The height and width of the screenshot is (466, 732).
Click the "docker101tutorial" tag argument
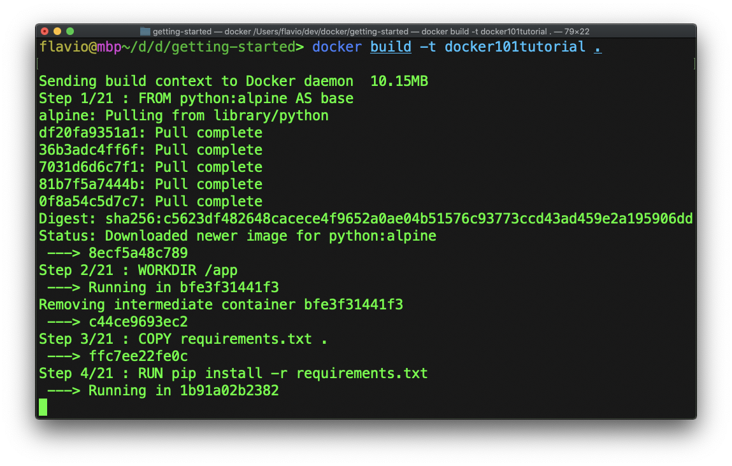515,47
